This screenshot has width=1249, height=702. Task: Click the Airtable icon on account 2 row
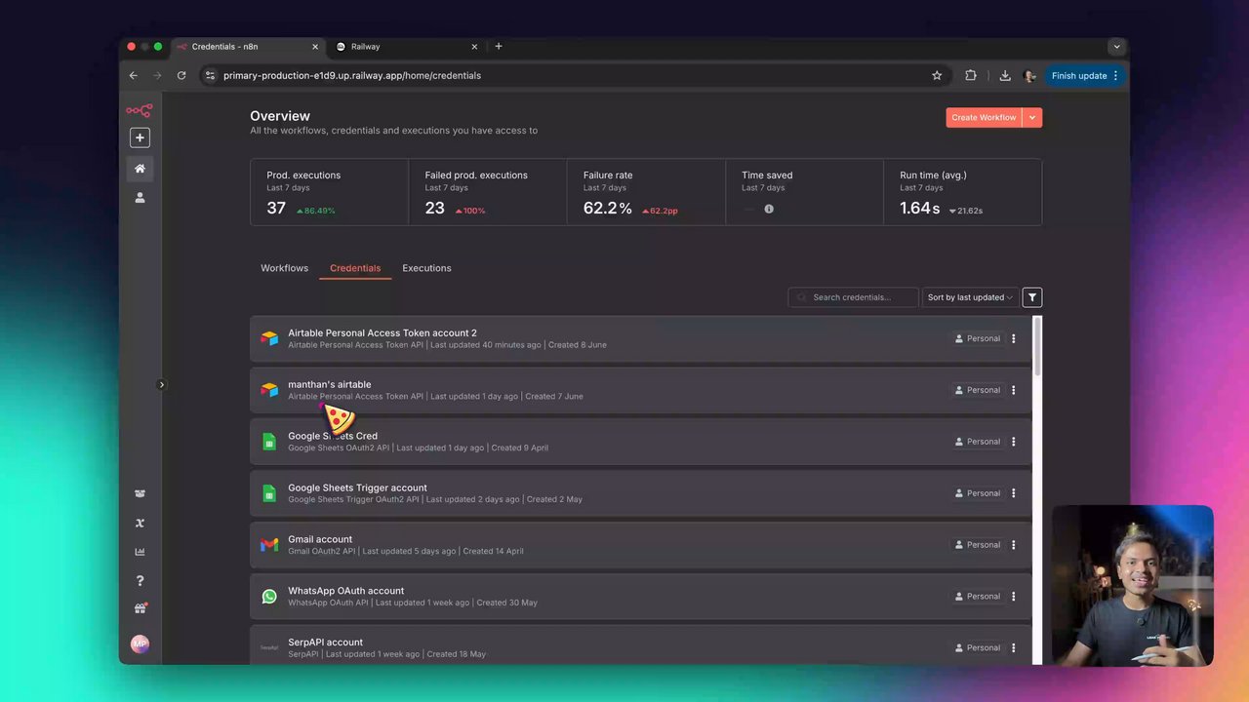[269, 338]
